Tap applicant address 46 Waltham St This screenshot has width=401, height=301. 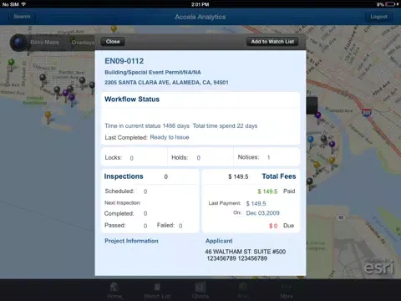(246, 252)
